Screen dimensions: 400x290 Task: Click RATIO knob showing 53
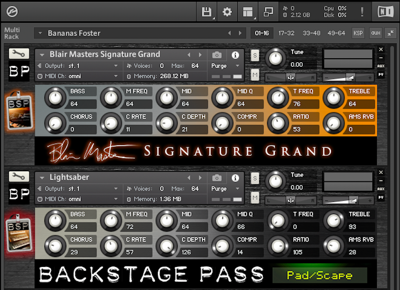click(278, 123)
